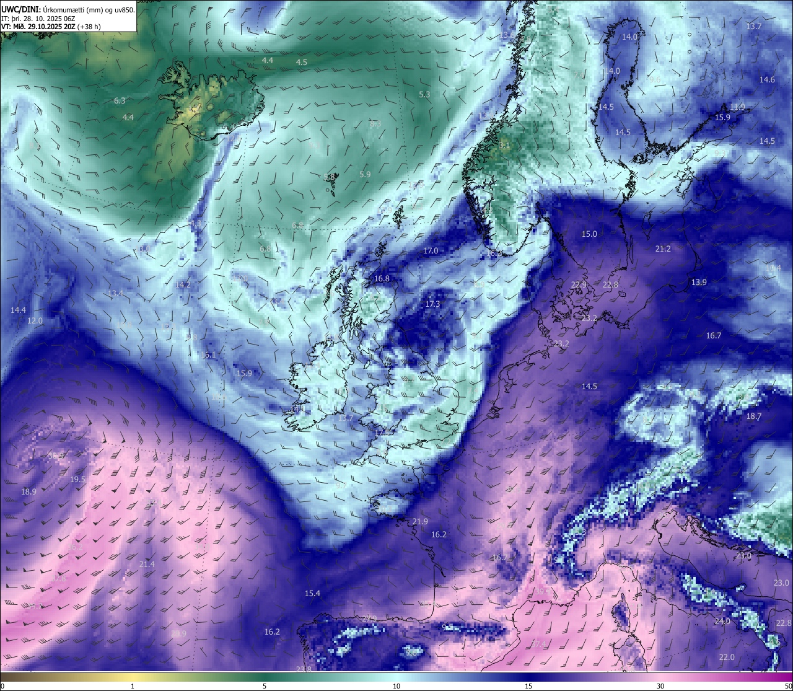Screen dimensions: 793x691
Task: Click the map value 17.3
Action: 432,304
